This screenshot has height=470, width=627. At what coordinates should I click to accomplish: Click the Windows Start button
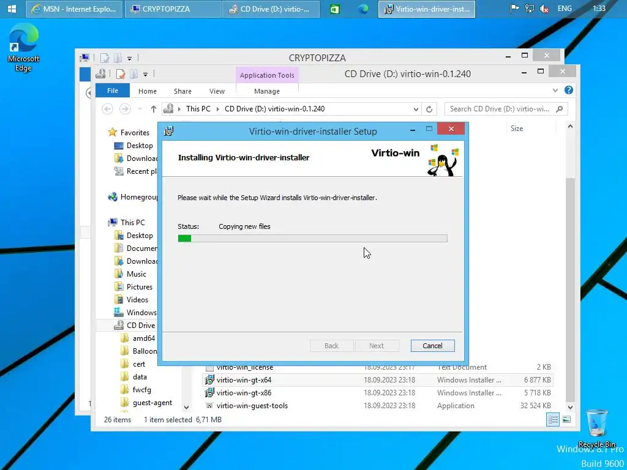click(12, 9)
